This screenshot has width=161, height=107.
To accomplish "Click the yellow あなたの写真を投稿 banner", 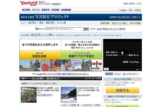I will tap(40, 55).
